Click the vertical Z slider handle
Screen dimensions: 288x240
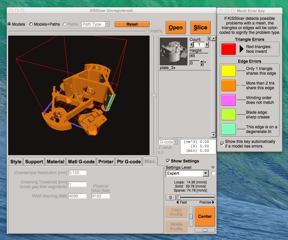pos(154,95)
